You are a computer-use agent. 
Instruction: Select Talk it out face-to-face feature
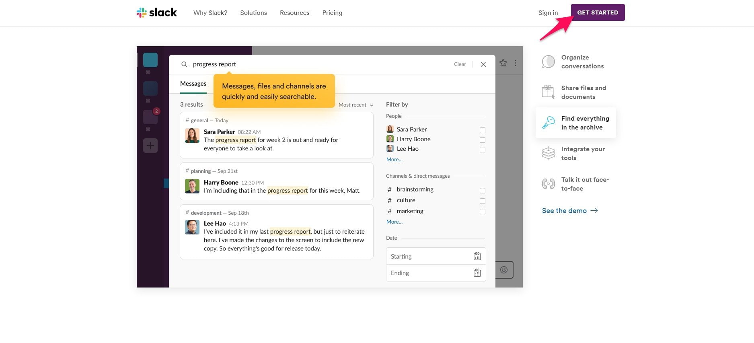tap(576, 184)
